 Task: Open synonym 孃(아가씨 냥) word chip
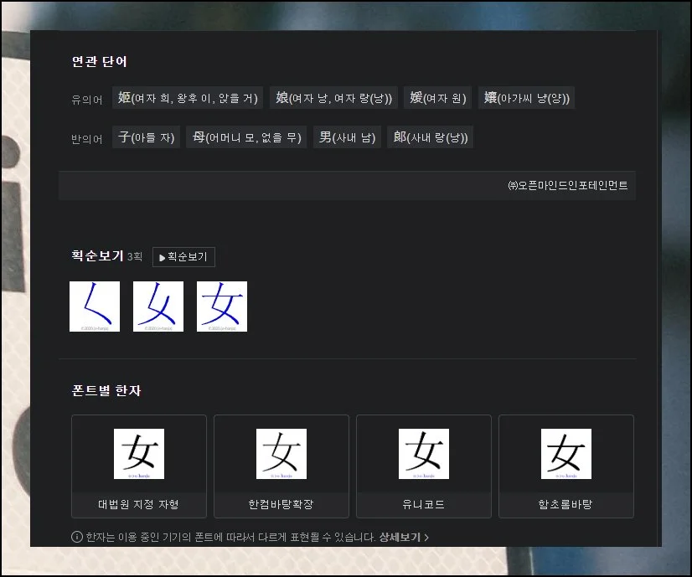point(526,98)
